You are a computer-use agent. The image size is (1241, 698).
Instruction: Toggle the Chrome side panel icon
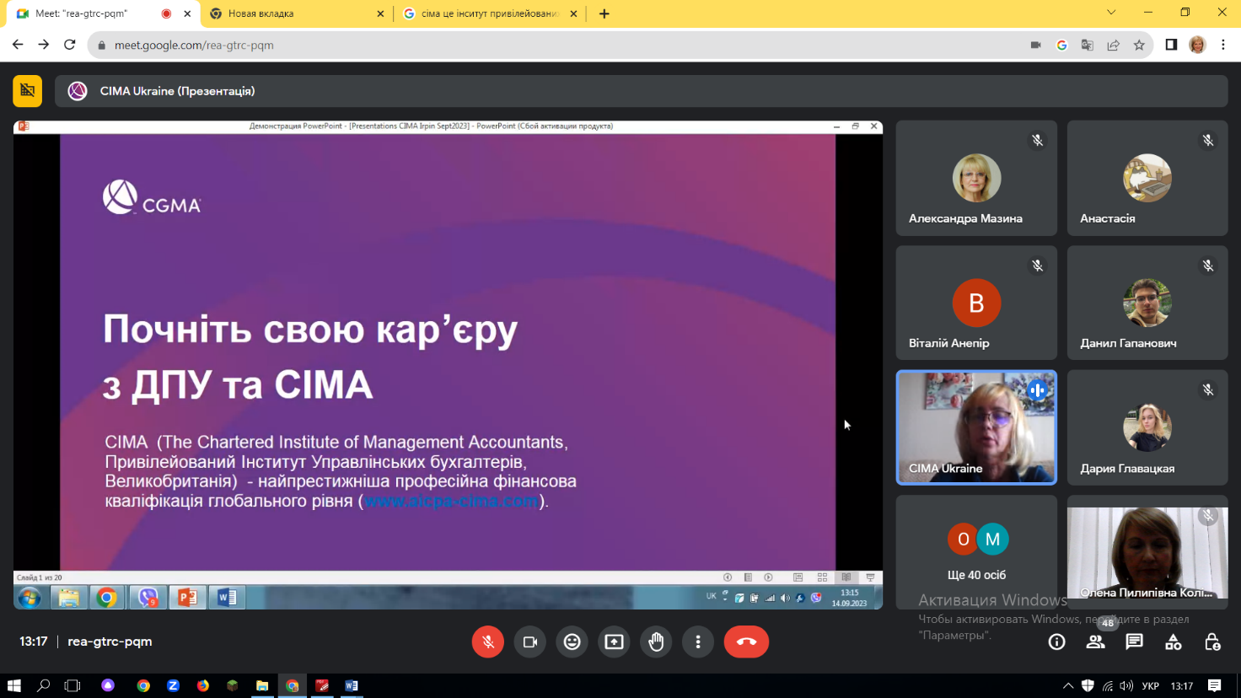click(x=1171, y=45)
